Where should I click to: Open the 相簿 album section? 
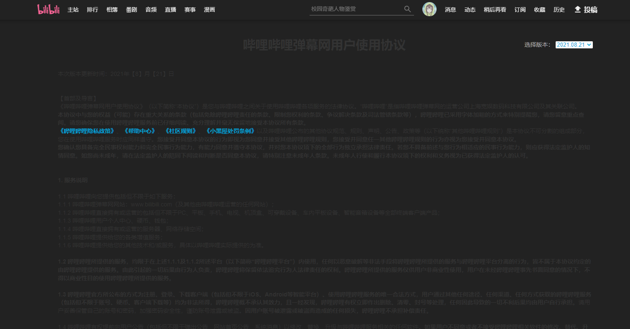(x=112, y=10)
